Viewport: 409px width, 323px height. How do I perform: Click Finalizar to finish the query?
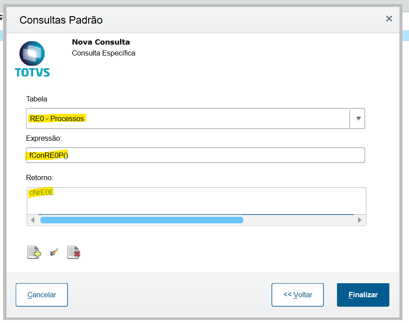pyautogui.click(x=363, y=295)
